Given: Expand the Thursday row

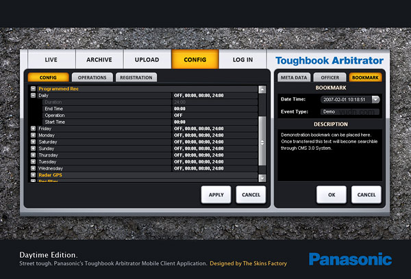Looking at the screenshot, I should 33,155.
